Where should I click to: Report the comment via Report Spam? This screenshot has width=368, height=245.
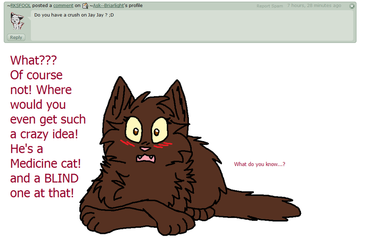click(x=269, y=6)
